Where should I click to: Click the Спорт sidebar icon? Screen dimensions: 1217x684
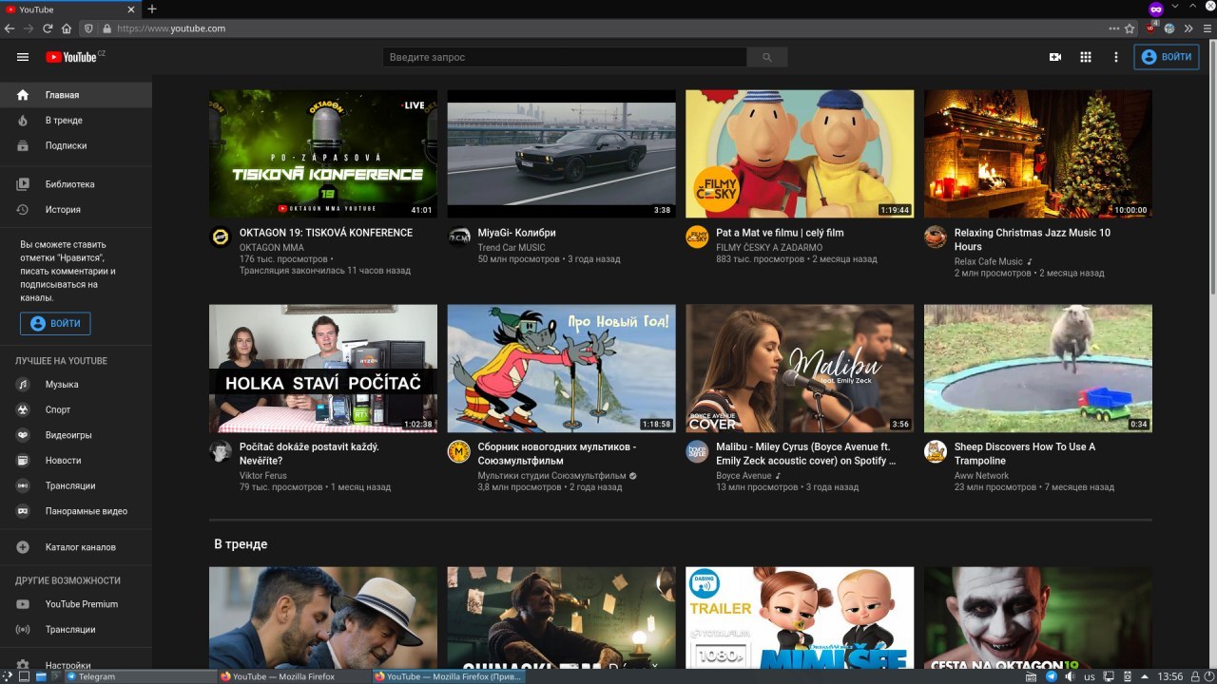point(23,409)
